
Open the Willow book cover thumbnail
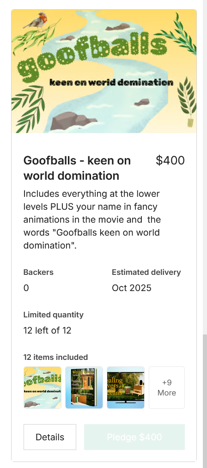coord(84,388)
